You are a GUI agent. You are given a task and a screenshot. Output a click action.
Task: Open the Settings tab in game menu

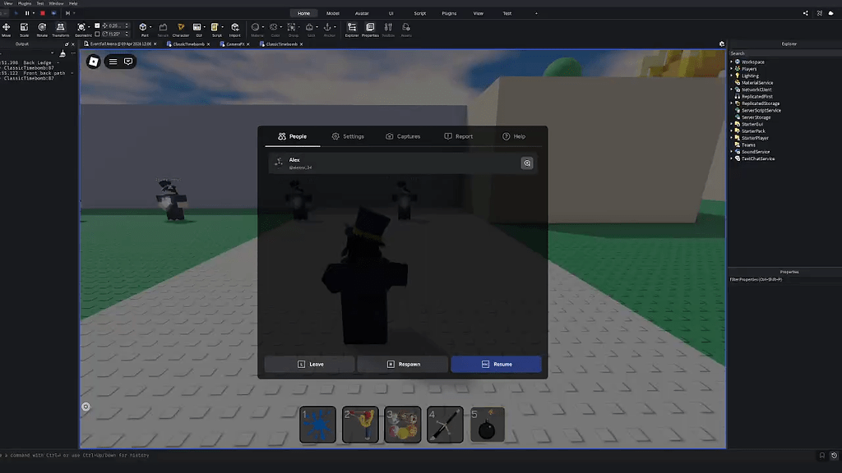[x=348, y=136]
